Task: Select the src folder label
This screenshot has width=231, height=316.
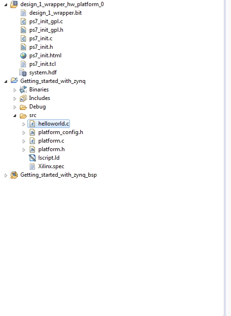Action: (33, 115)
